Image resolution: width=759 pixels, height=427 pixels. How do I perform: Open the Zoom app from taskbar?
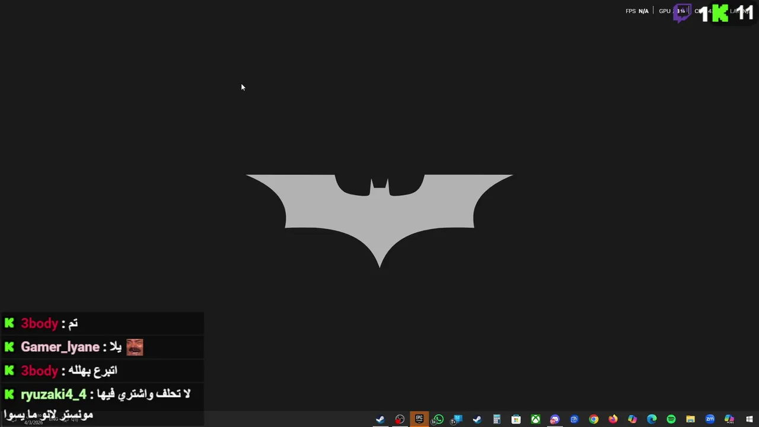[710, 419]
